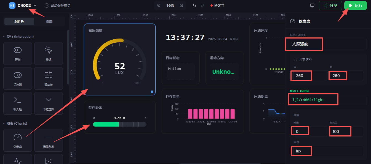Select the 运动距离 chart widget

pyautogui.click(x=268, y=111)
